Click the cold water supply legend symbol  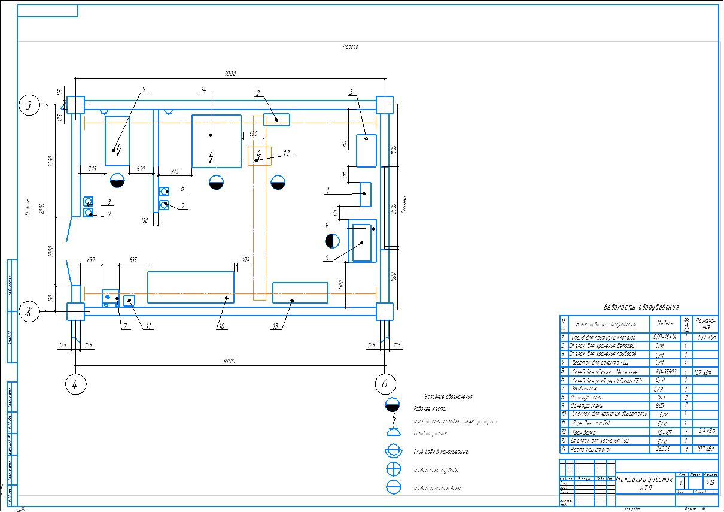393,487
